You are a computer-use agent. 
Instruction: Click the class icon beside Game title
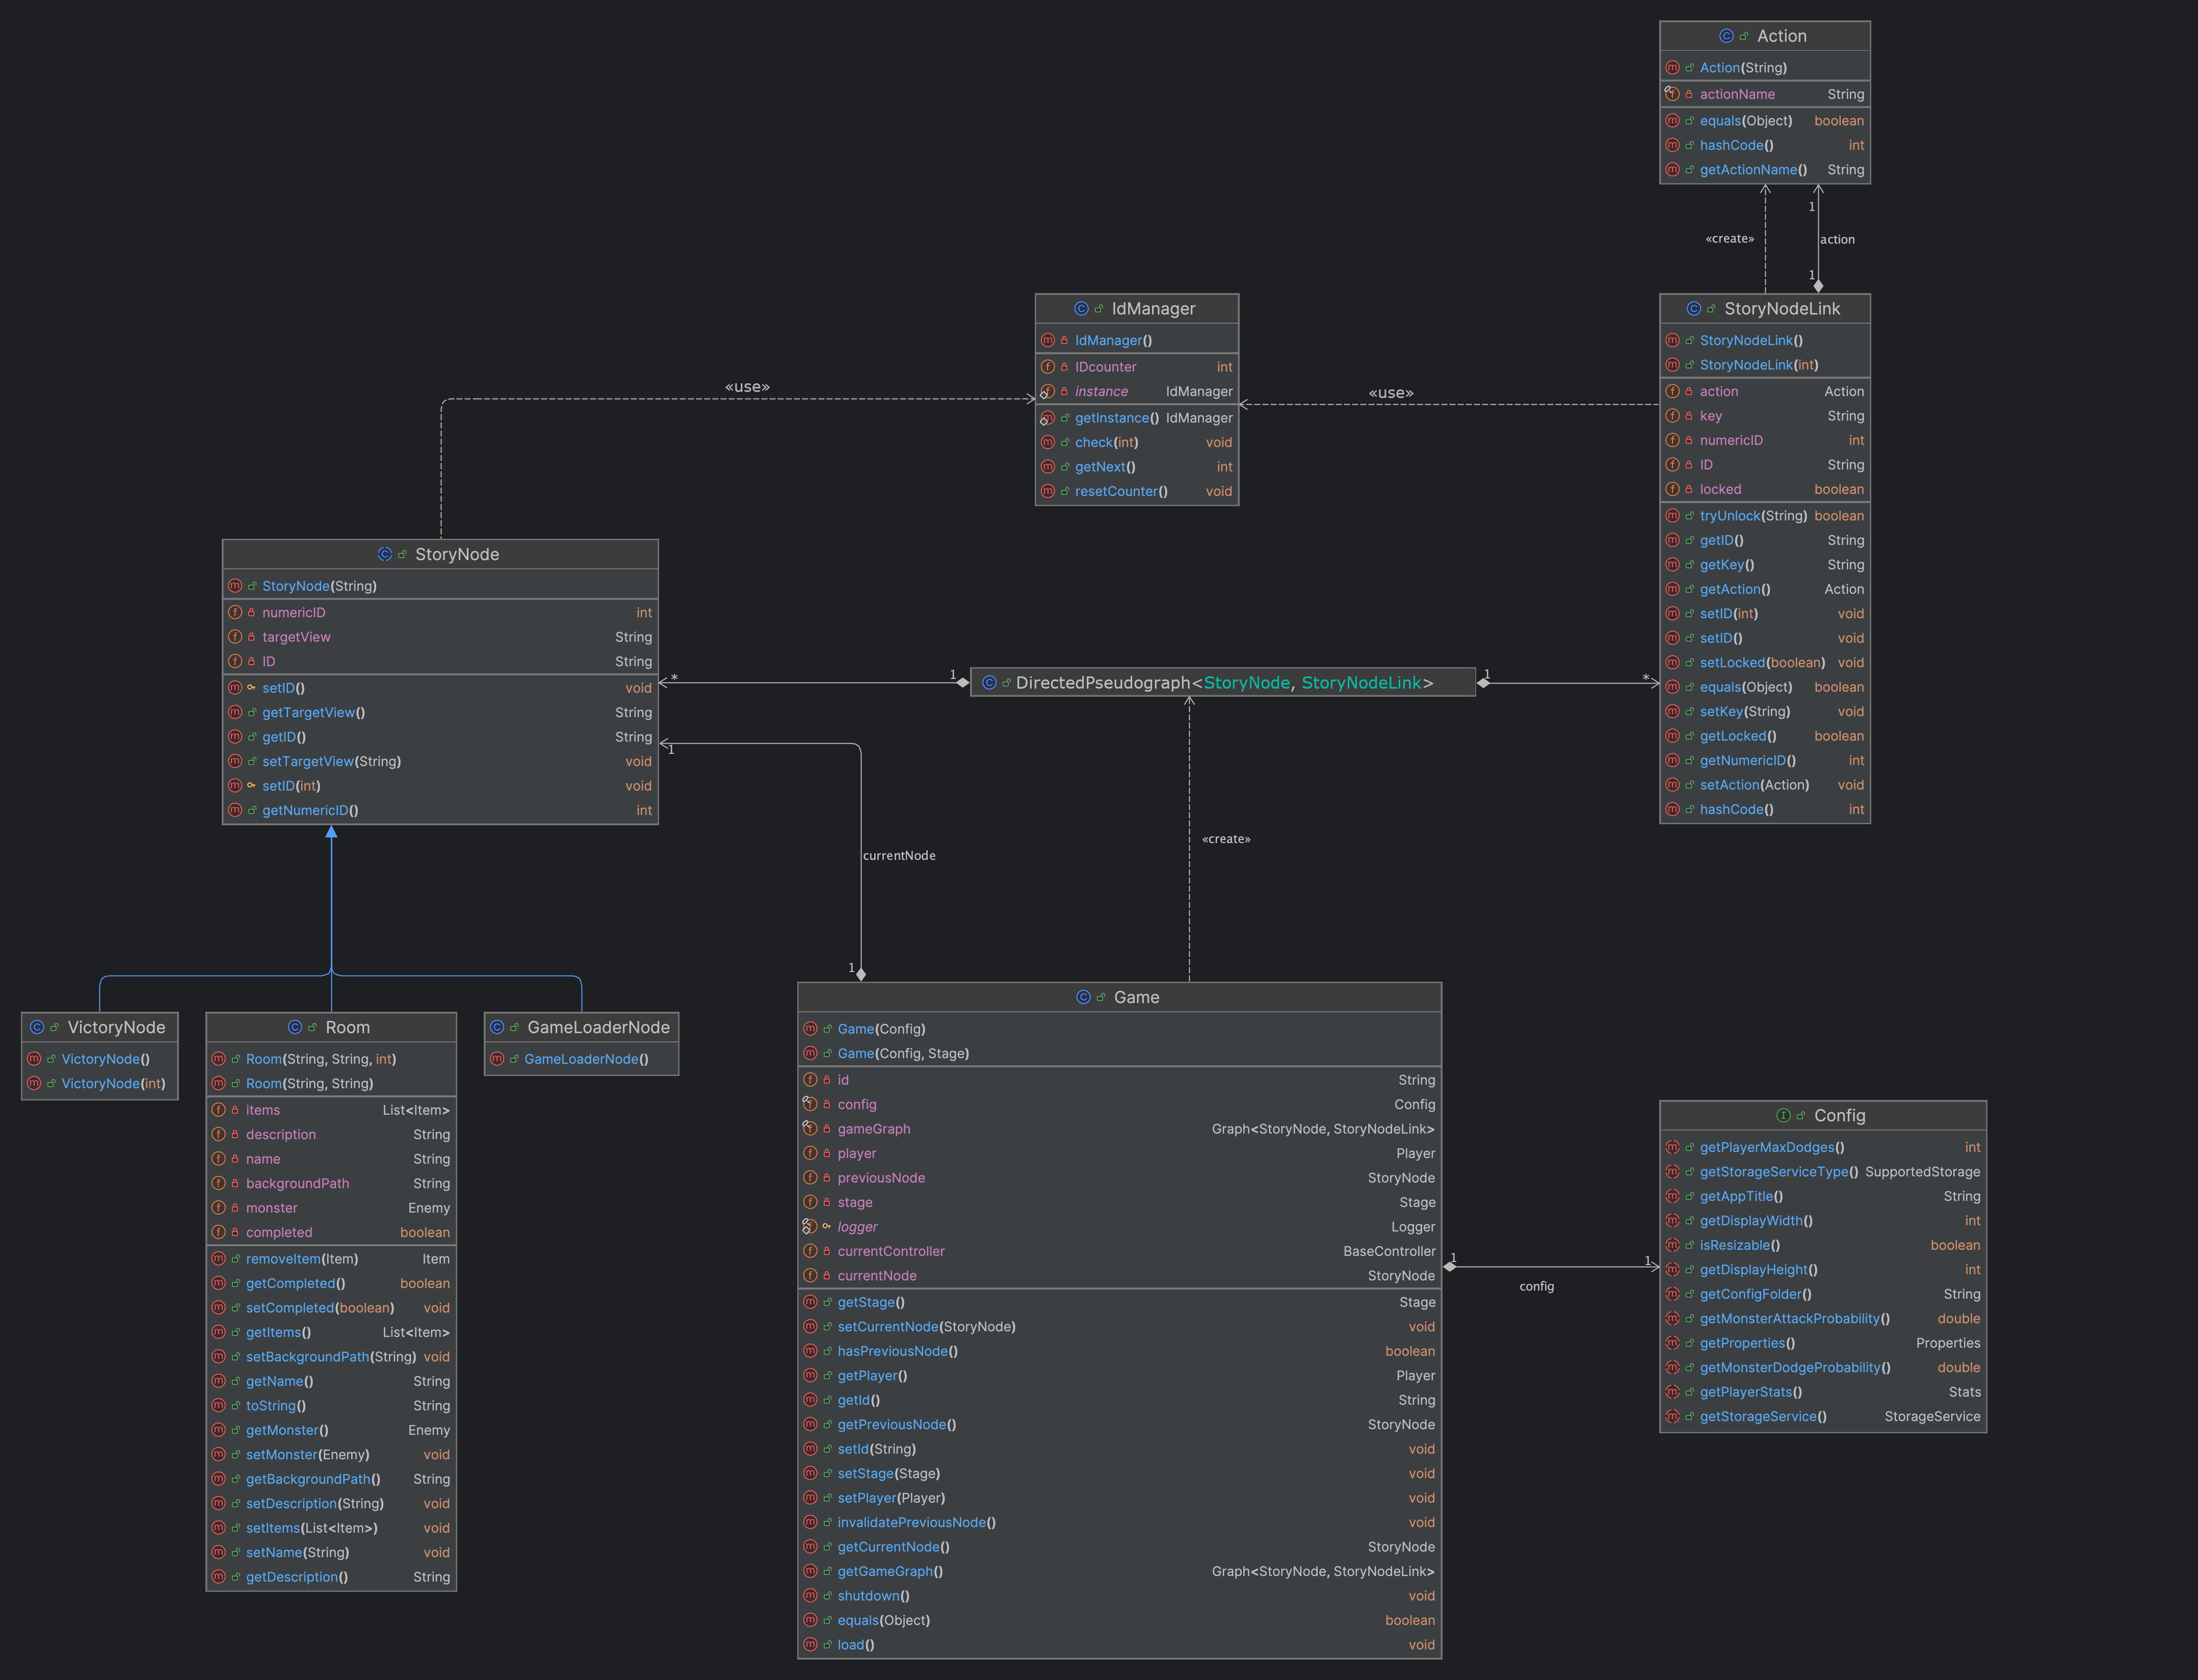point(1083,997)
